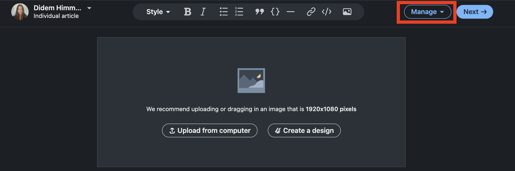Insert a numbered list
The height and width of the screenshot is (171, 515).
239,12
